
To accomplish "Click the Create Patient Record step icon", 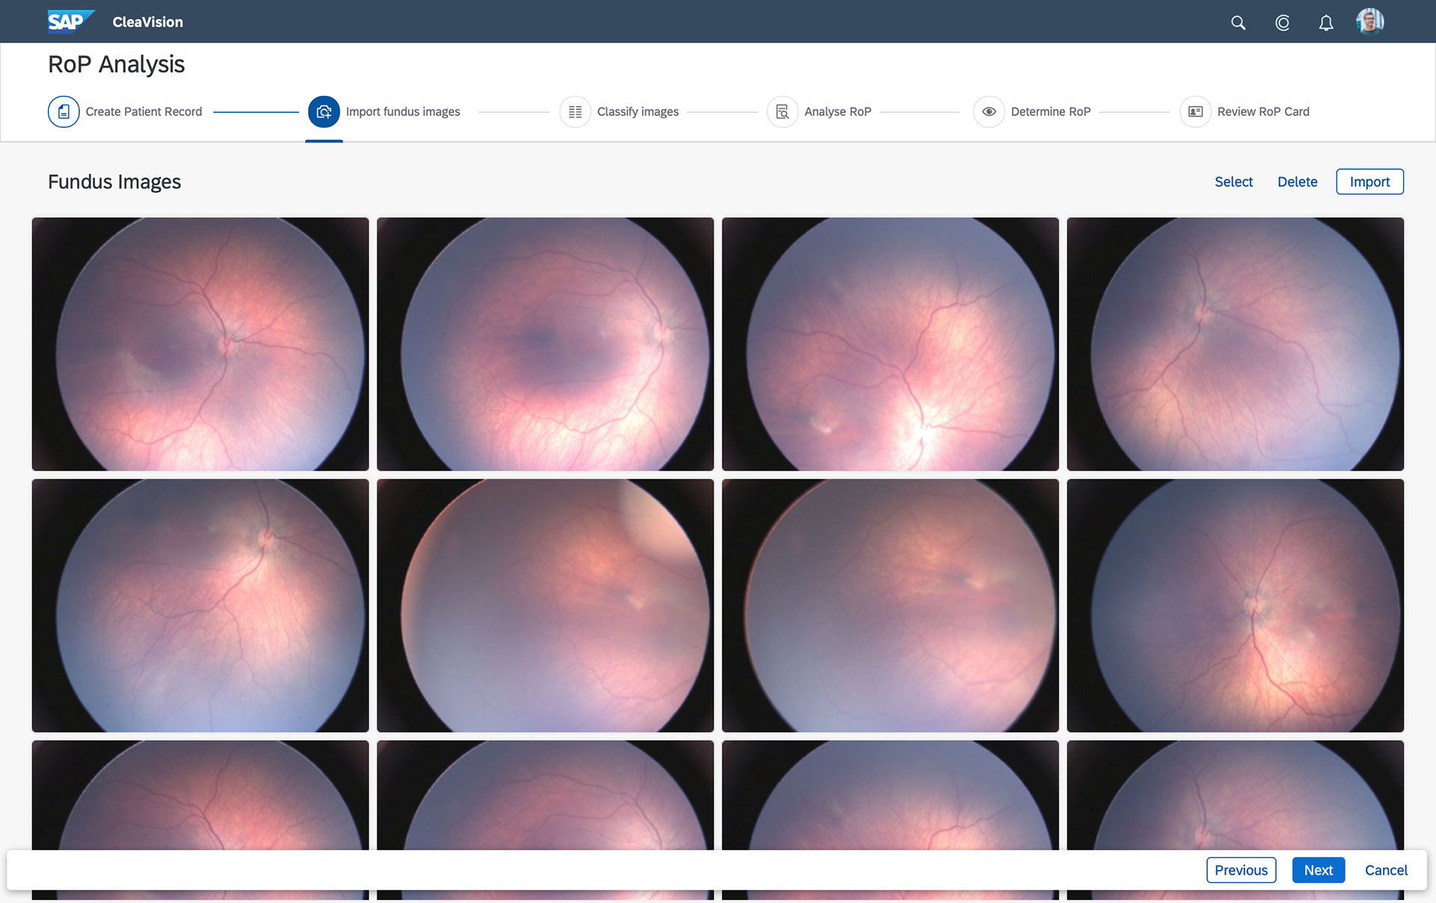I will 64,111.
